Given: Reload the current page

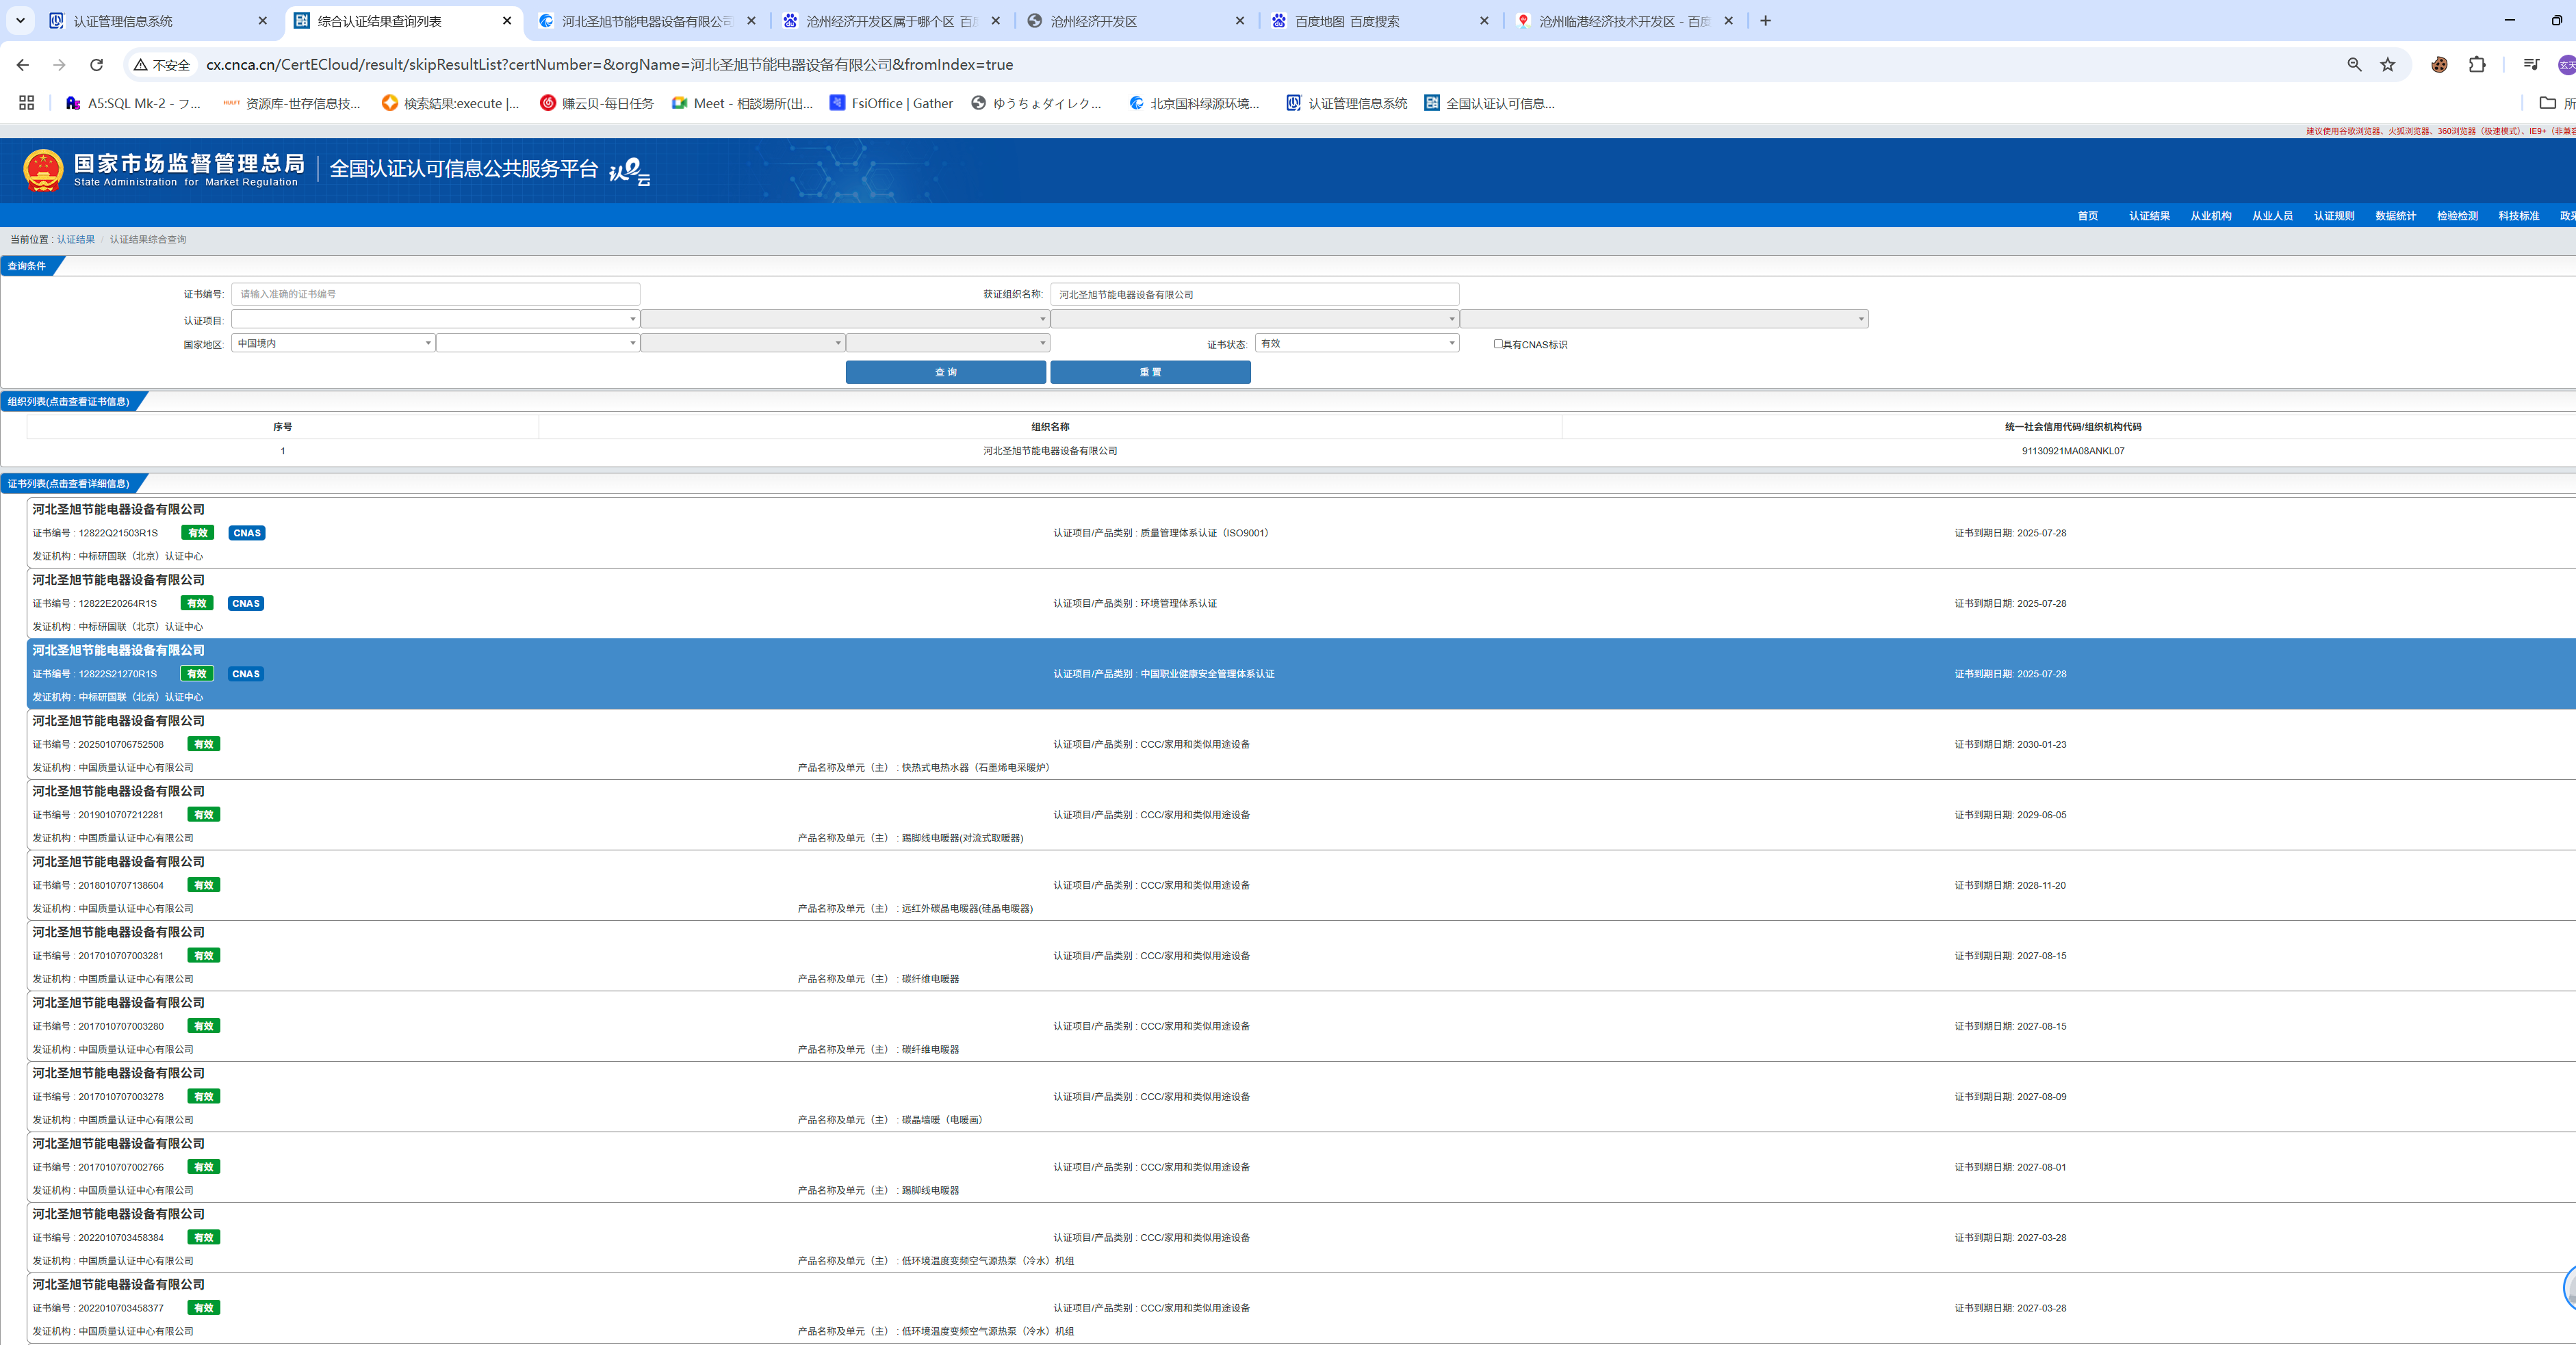Looking at the screenshot, I should click(x=97, y=65).
